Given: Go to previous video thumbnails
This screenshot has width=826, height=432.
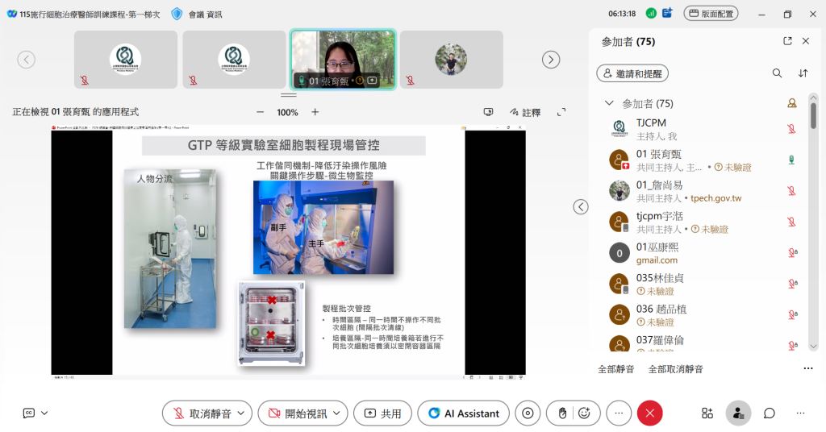Looking at the screenshot, I should coord(27,60).
